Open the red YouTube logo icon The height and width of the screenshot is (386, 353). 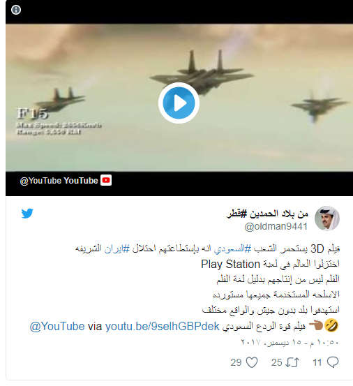[106, 180]
